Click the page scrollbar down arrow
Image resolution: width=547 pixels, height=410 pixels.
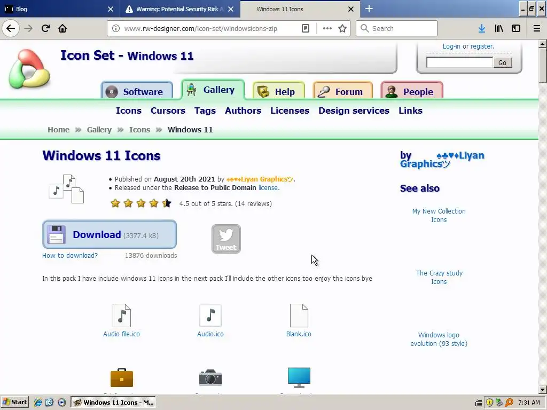pos(543,390)
